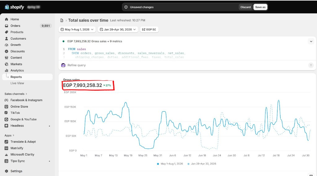This screenshot has width=317, height=176.
Task: Click the Shopify logo
Action: click(14, 7)
